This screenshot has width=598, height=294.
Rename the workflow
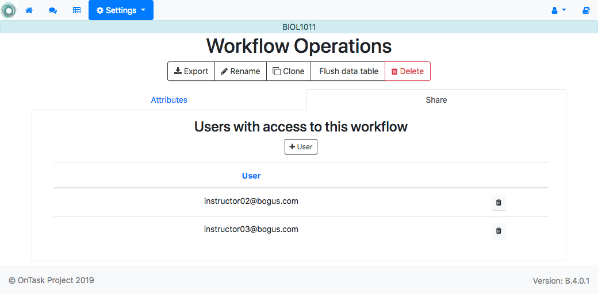coord(241,71)
